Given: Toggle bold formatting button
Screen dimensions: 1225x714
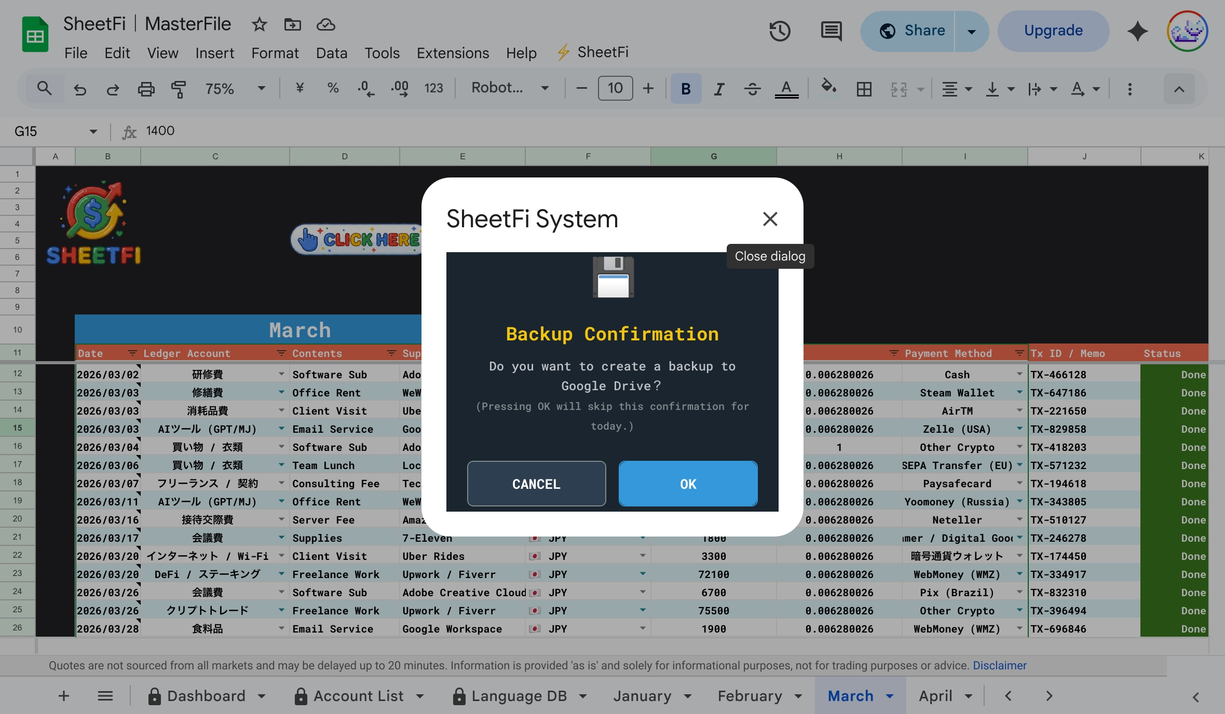Looking at the screenshot, I should click(686, 89).
